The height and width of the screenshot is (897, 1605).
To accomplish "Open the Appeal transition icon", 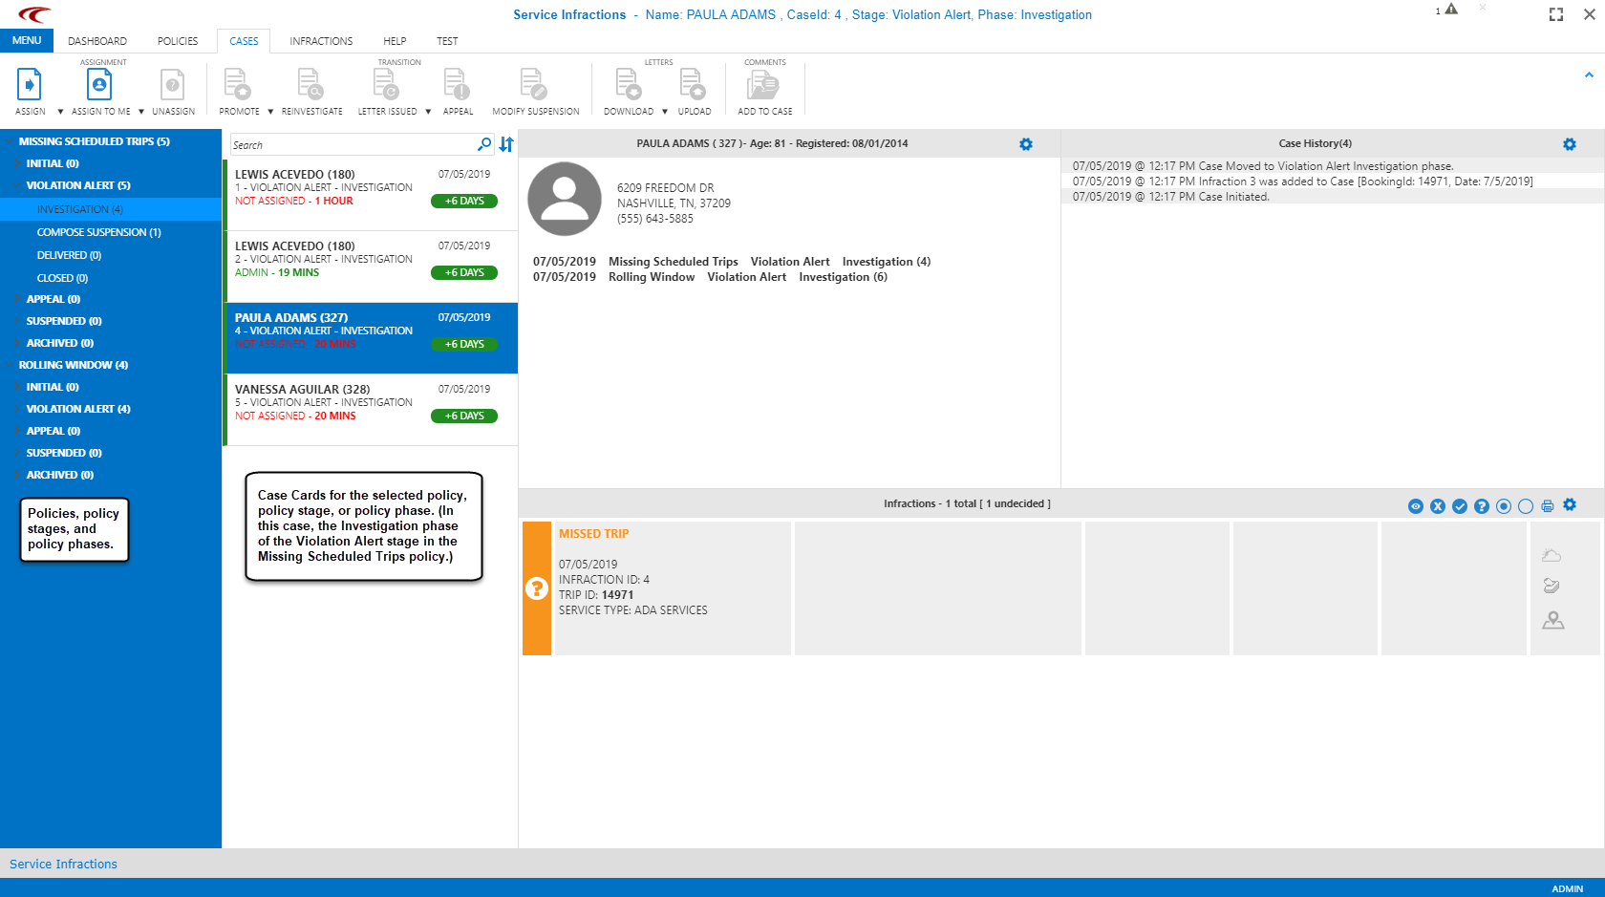I will (x=458, y=86).
